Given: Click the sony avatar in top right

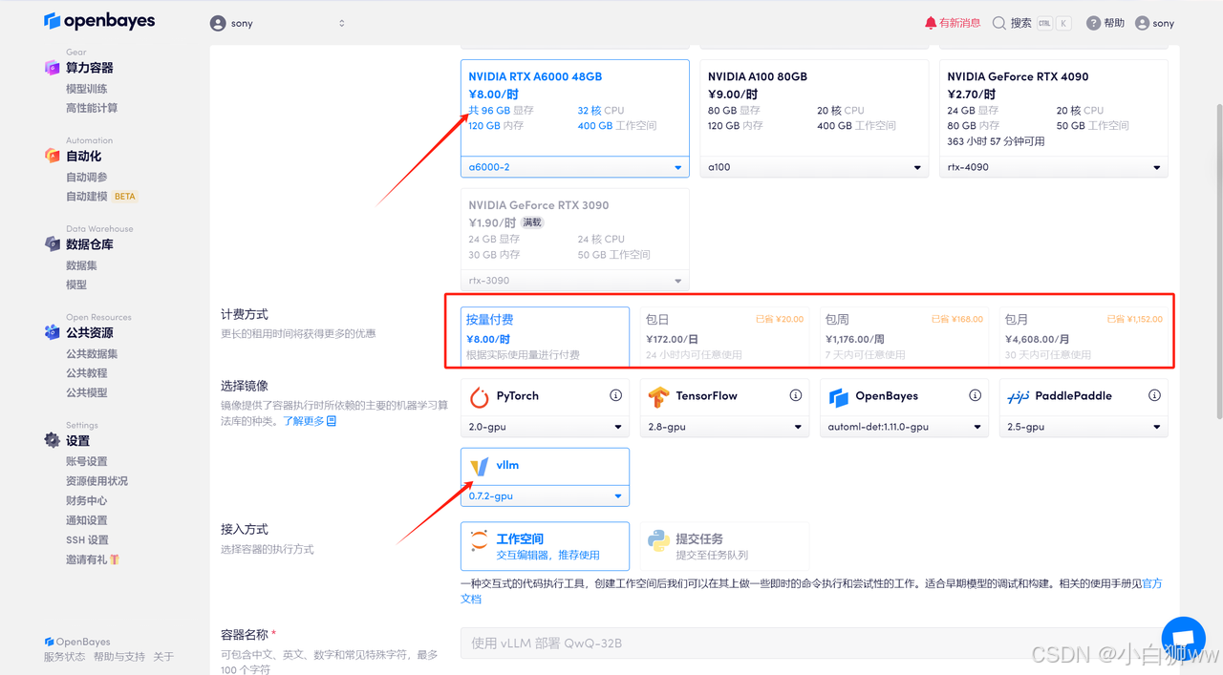Looking at the screenshot, I should tap(1142, 23).
